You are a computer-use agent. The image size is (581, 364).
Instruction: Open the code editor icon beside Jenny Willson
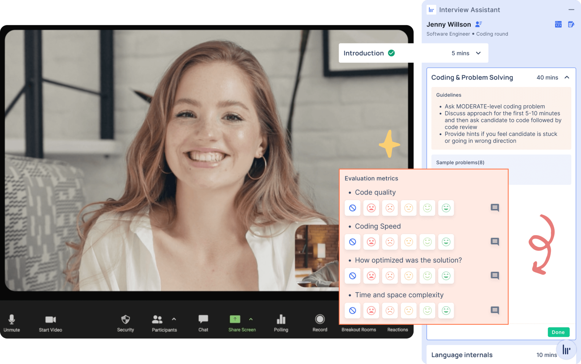click(x=558, y=24)
